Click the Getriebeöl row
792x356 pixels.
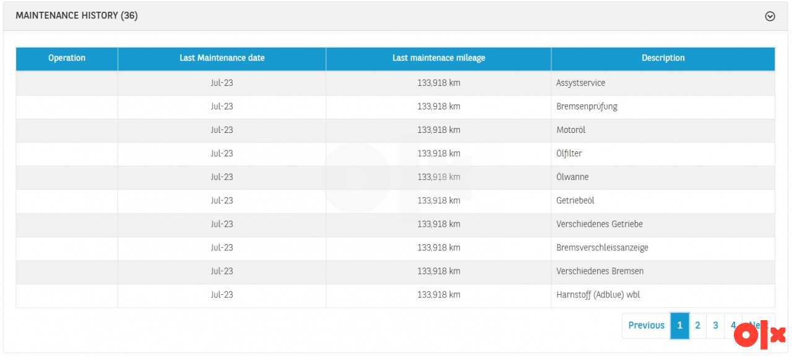[575, 200]
